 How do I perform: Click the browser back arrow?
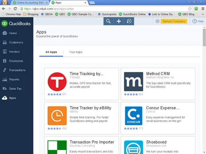[x=3, y=9]
